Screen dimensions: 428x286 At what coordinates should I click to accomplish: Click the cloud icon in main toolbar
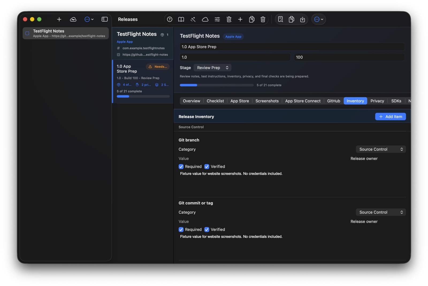205,19
